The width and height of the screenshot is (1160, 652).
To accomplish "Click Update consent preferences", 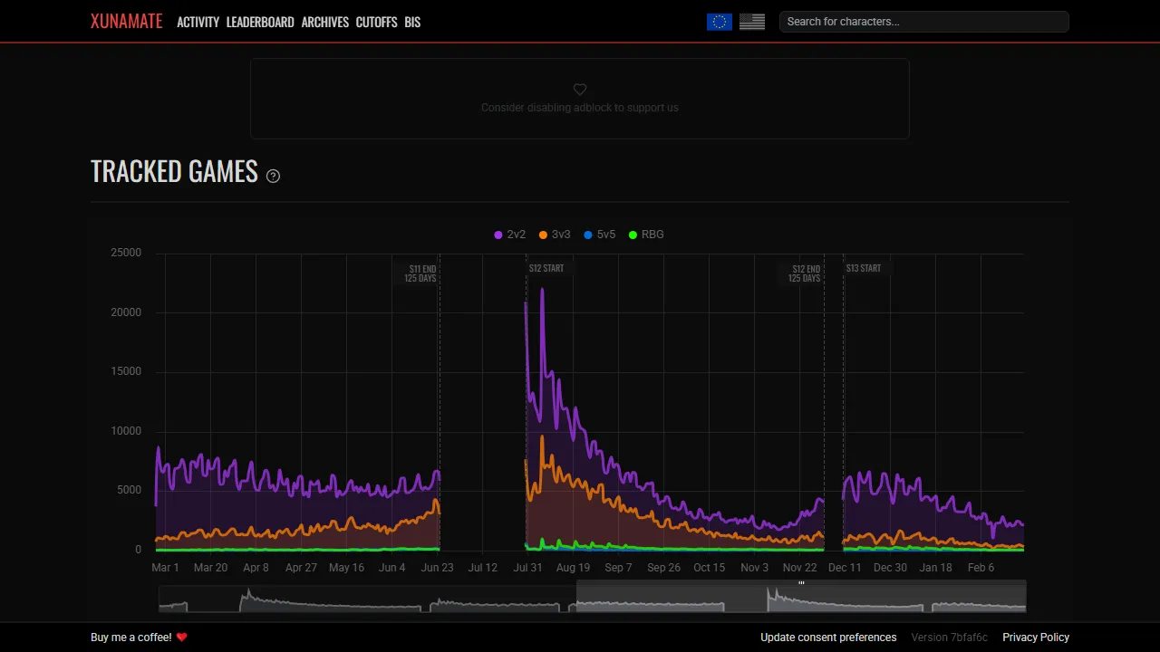I will (827, 637).
